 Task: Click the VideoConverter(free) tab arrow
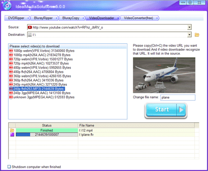(157, 18)
